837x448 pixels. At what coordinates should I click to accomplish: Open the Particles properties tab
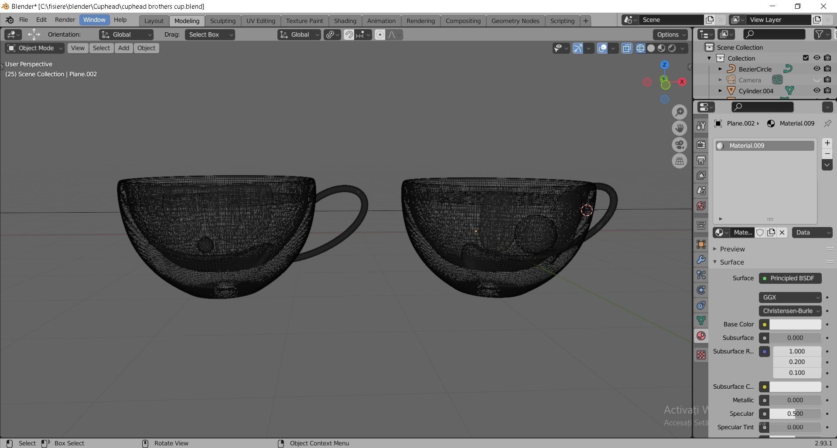click(x=701, y=275)
